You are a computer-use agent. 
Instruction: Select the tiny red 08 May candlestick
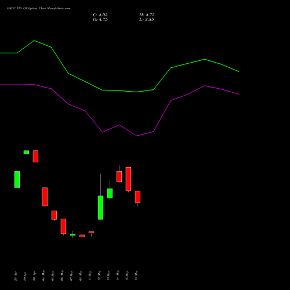pos(82,236)
